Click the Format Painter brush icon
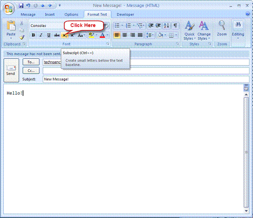The height and width of the screenshot is (218, 253). [22, 37]
